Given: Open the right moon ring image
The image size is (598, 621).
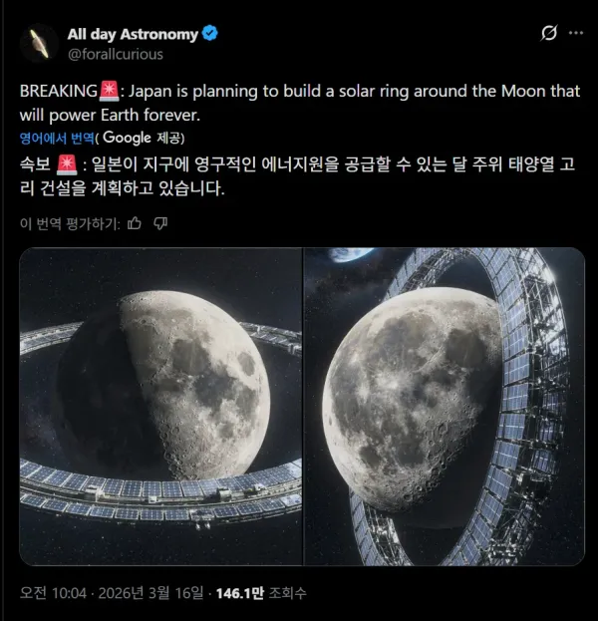Looking at the screenshot, I should (x=445, y=407).
